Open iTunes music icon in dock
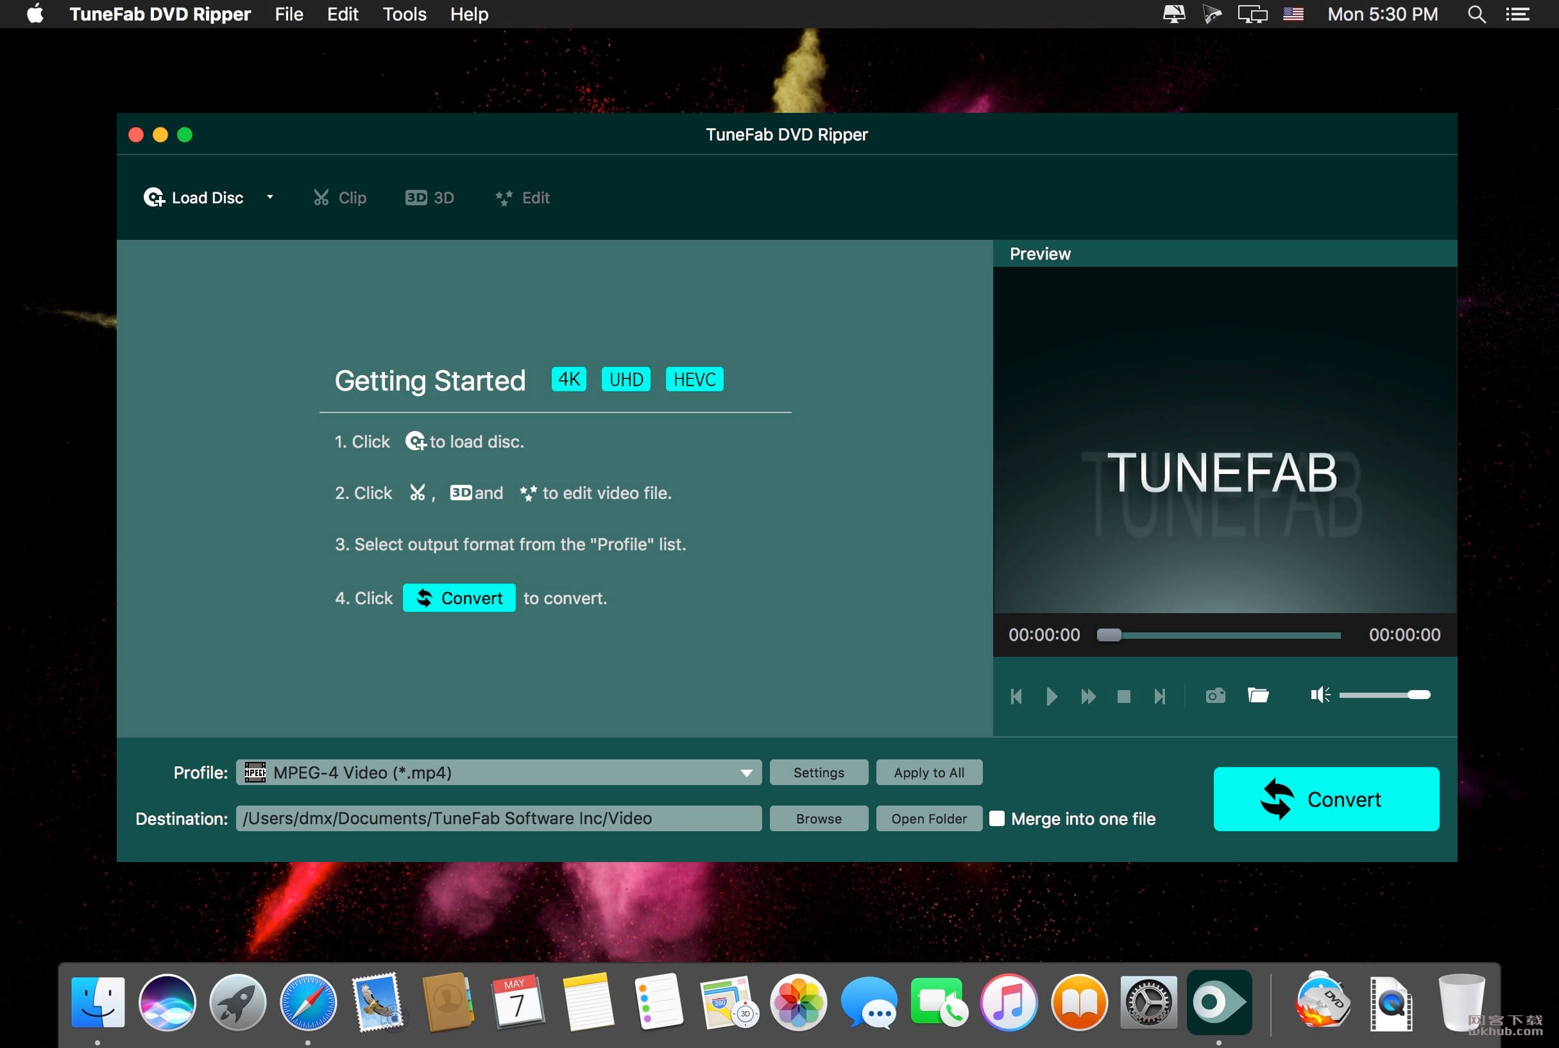This screenshot has height=1048, width=1559. tap(1009, 1002)
